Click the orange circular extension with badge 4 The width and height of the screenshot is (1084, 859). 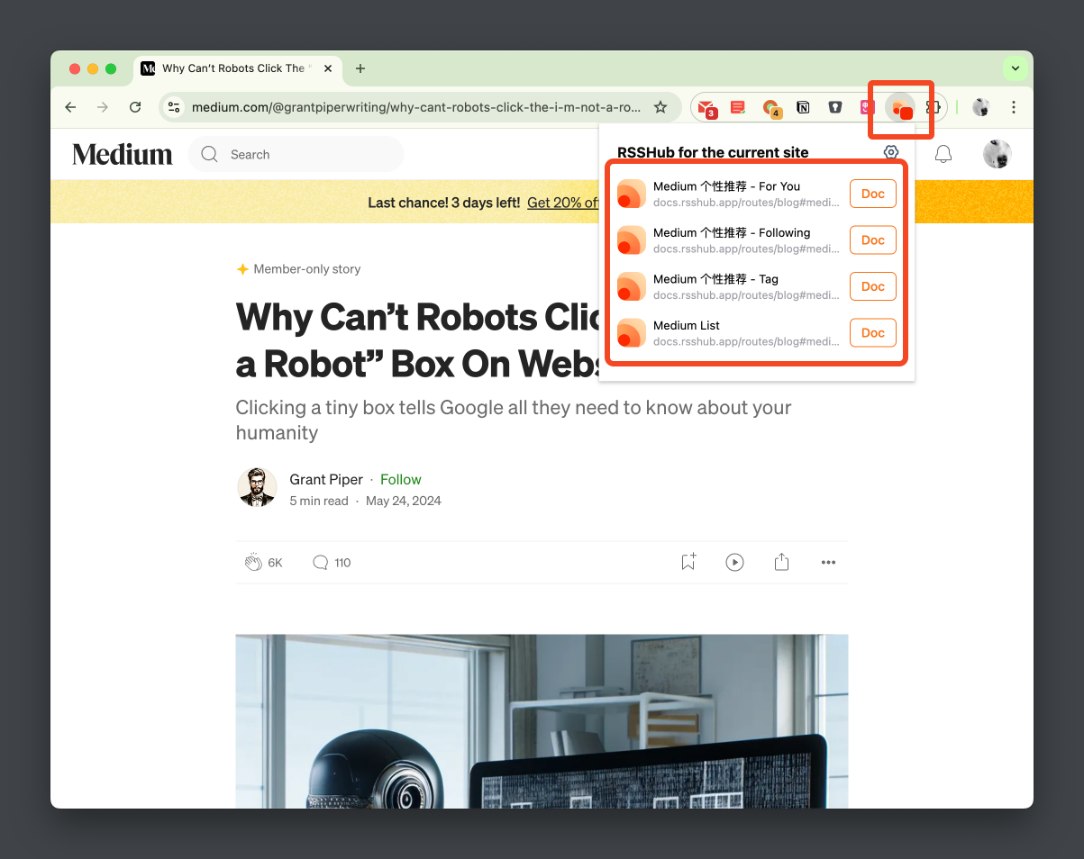(x=771, y=108)
